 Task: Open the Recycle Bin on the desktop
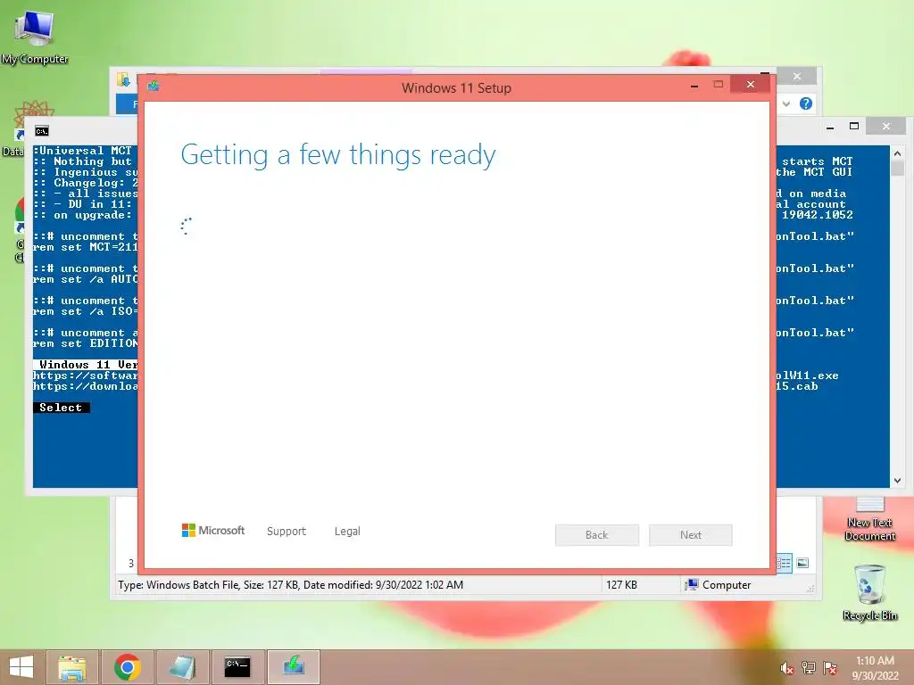click(x=869, y=592)
